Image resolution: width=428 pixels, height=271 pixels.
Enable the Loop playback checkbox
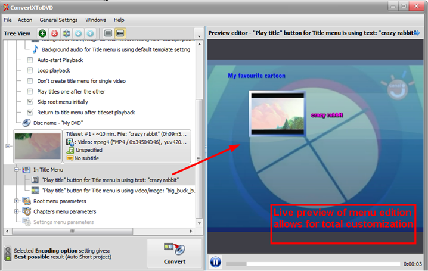pos(30,70)
